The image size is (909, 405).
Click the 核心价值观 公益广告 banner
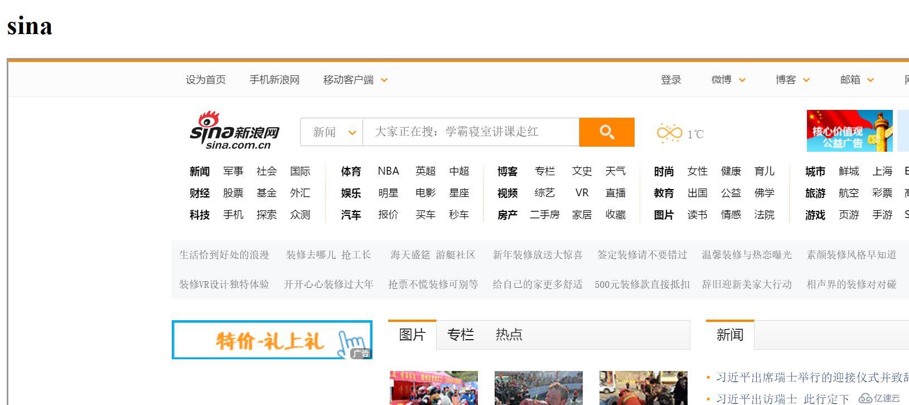[x=849, y=131]
